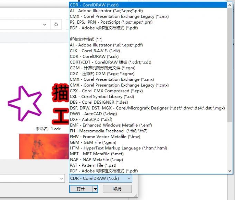This screenshot has height=200, width=235.
Task: Open the dropdown arrow beside 打开
Action: (95, 189)
